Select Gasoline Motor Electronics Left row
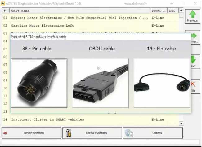This screenshot has height=147, width=202. pyautogui.click(x=90, y=26)
